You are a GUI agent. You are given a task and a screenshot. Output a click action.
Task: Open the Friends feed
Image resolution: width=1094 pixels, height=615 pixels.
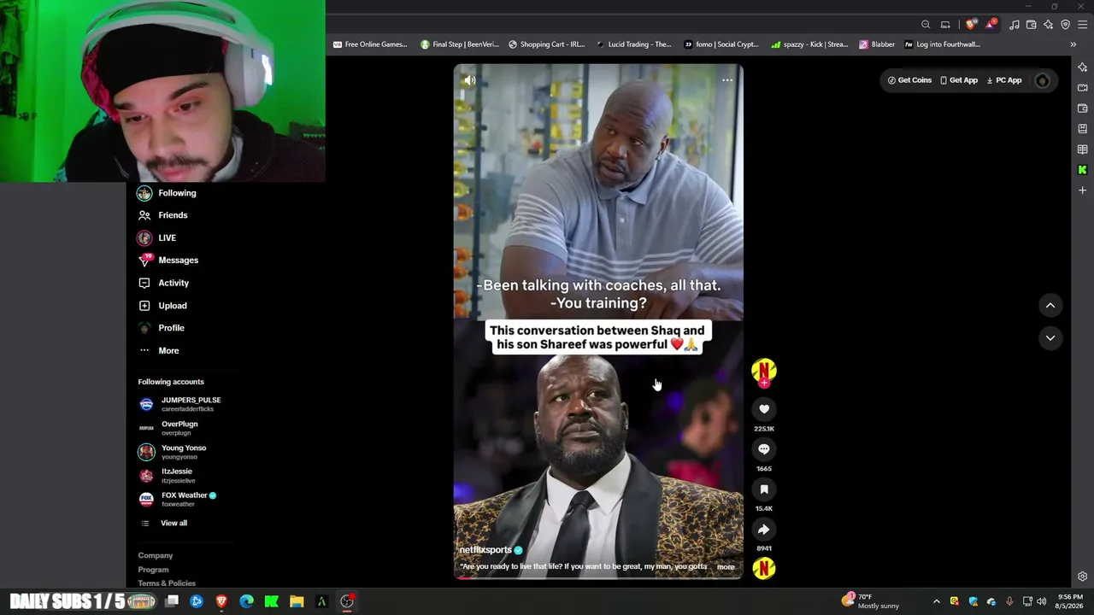(x=163, y=215)
